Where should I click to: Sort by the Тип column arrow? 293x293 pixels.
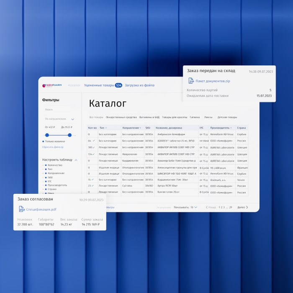tap(106, 128)
